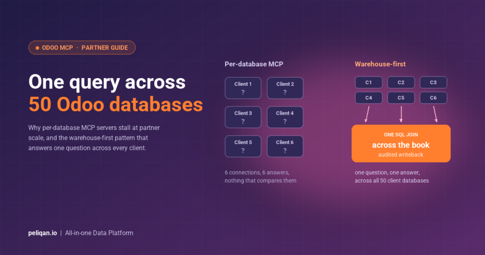Select the Client 3 card
This screenshot has height=255, width=485.
coord(243,117)
